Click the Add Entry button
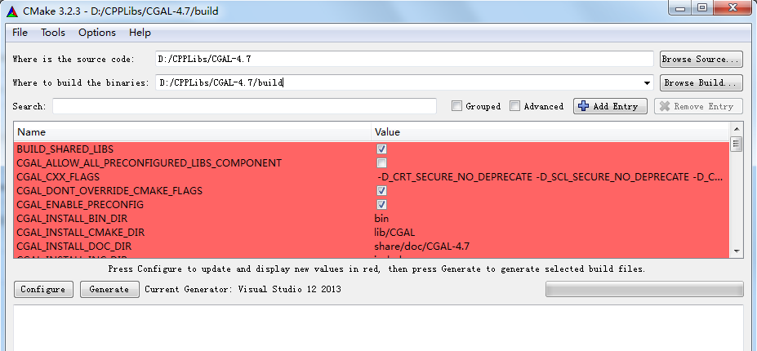Viewport: 757px width, 351px height. (x=610, y=106)
